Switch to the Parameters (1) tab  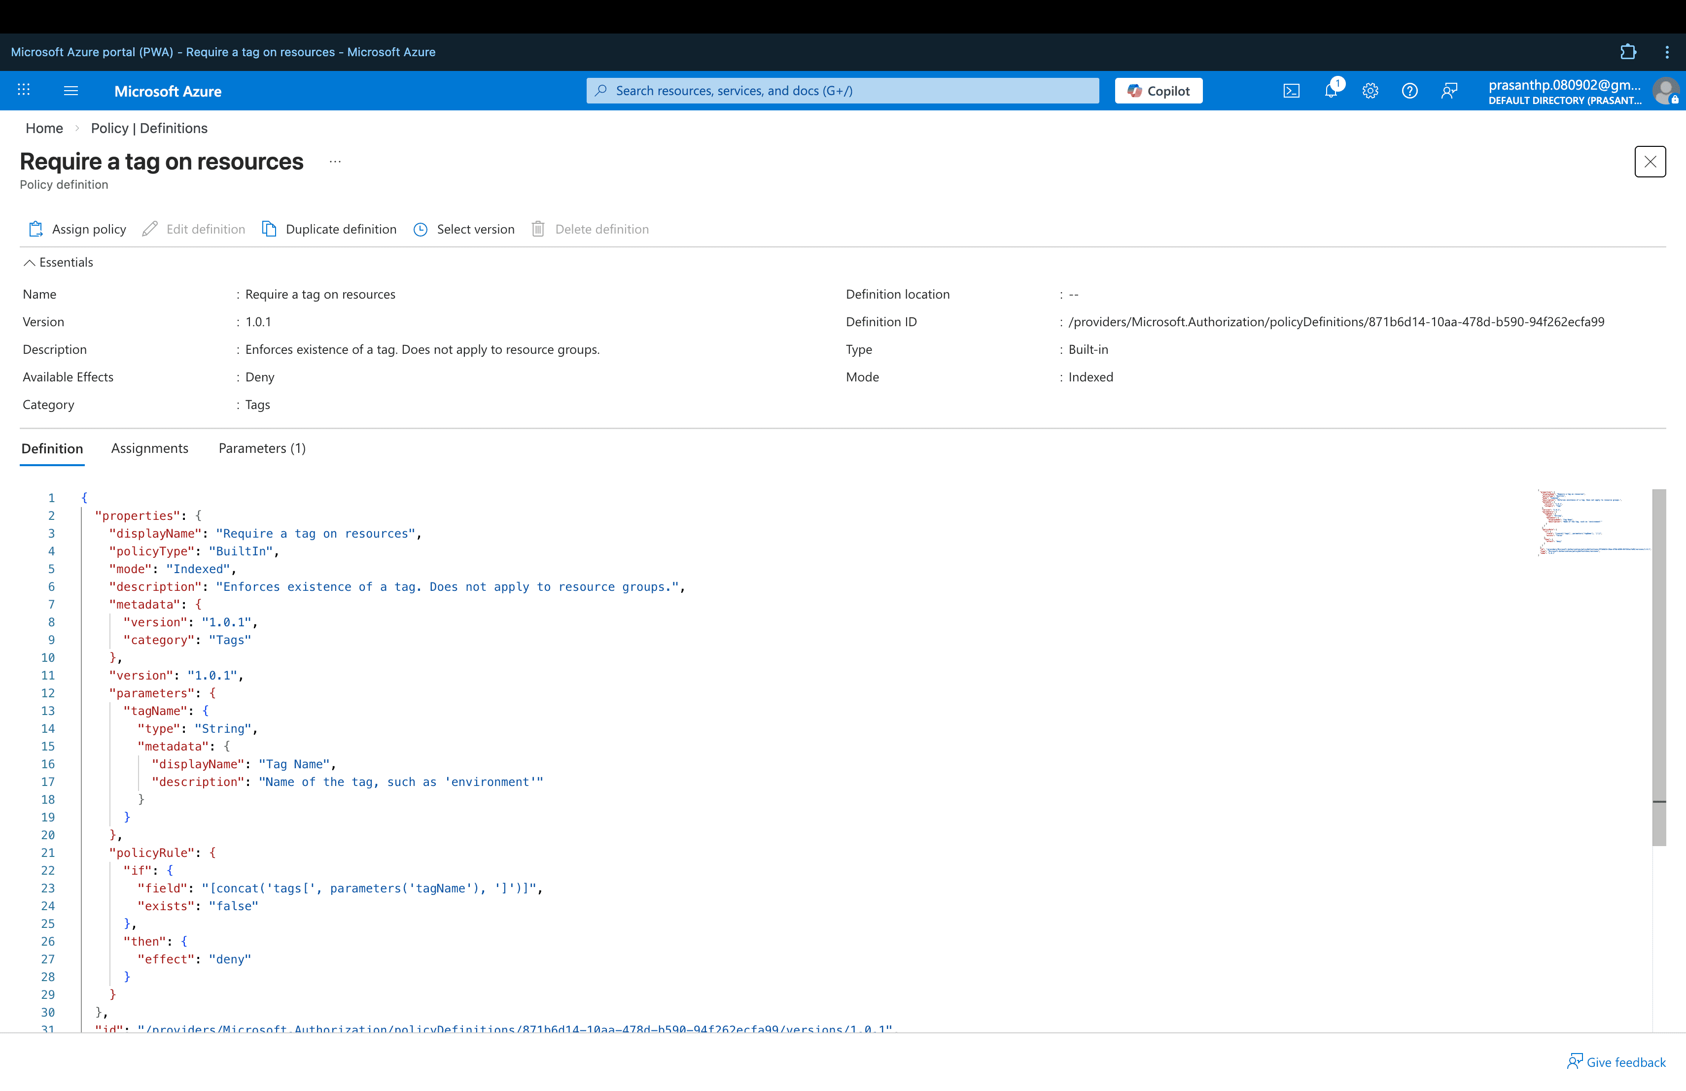pyautogui.click(x=262, y=448)
